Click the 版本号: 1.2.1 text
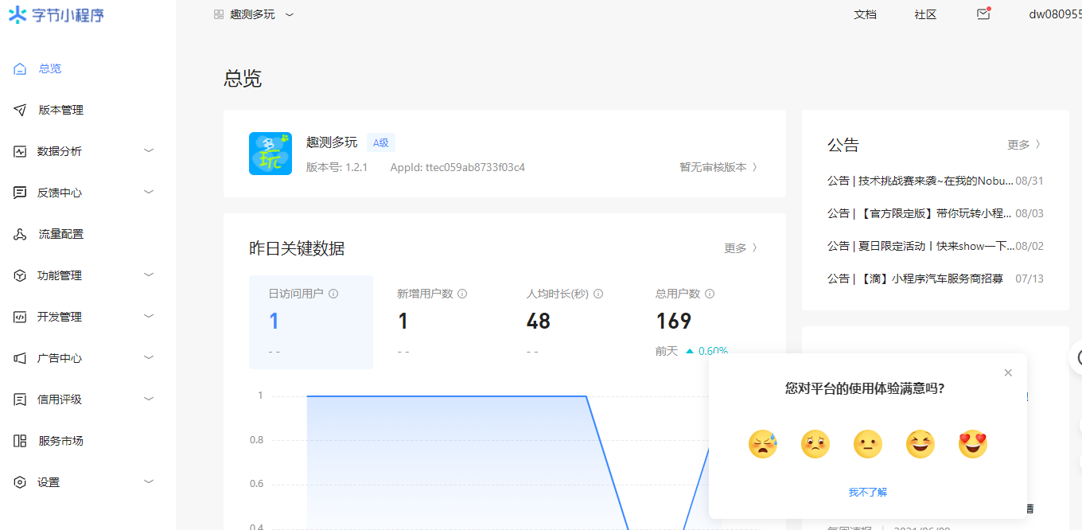The image size is (1082, 530). 337,167
